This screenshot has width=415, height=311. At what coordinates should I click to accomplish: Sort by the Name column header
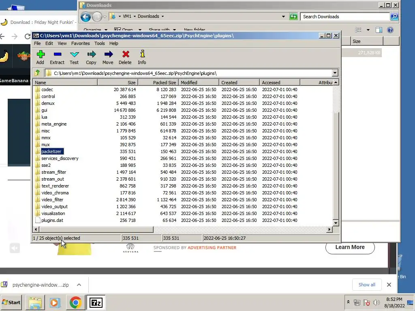(x=65, y=83)
